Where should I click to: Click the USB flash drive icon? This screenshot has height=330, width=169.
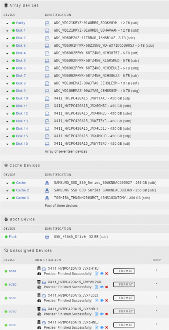47,237
